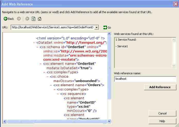This screenshot has width=179, height=127.
Task: Collapse the DataSet XML node
Action: 34,43
